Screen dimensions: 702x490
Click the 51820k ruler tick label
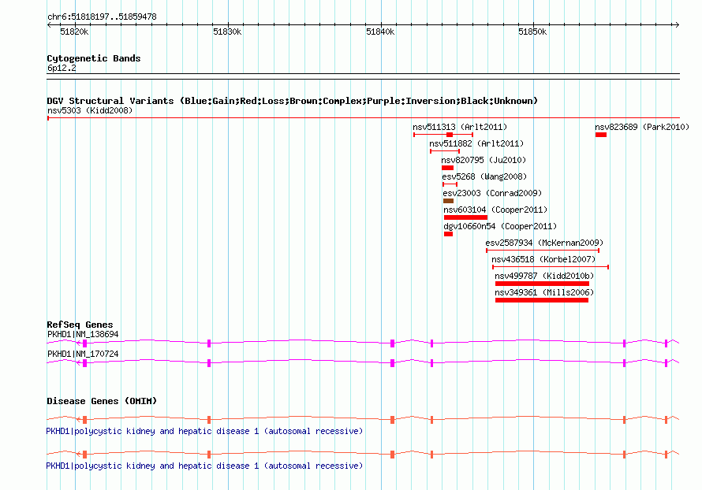[x=74, y=32]
